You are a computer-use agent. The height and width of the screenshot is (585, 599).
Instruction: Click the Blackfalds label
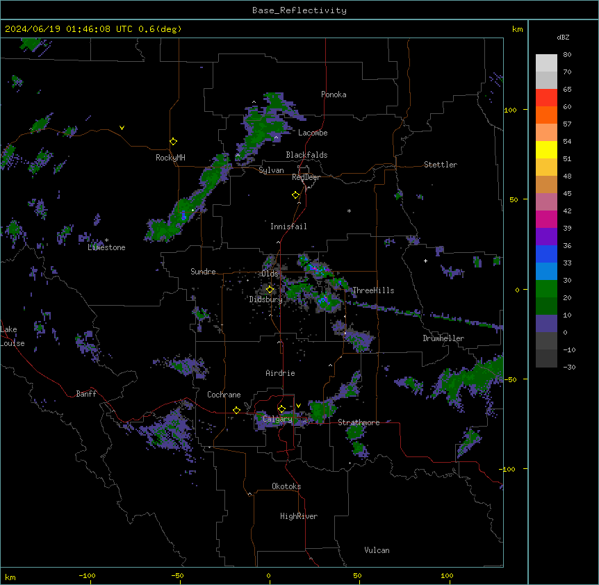tap(306, 155)
